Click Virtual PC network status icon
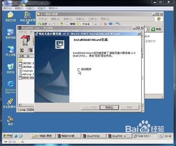This screenshot has height=146, width=176. click(23, 142)
